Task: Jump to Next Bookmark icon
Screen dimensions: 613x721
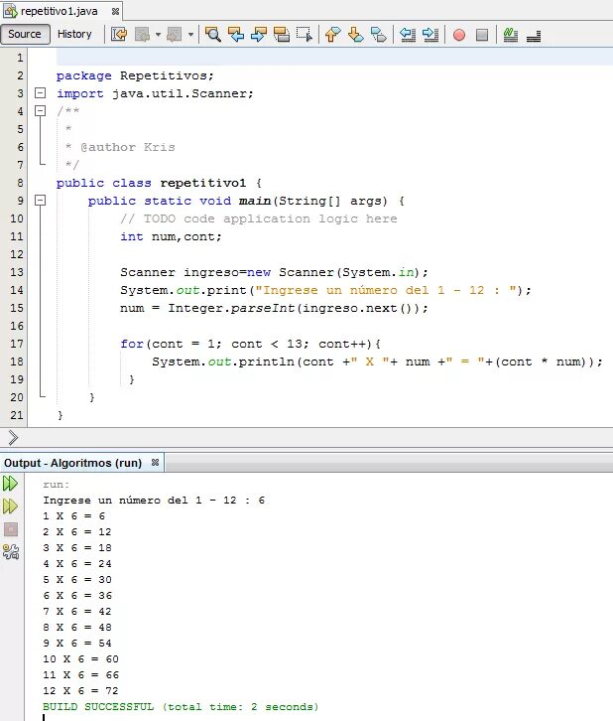Action: tap(355, 35)
